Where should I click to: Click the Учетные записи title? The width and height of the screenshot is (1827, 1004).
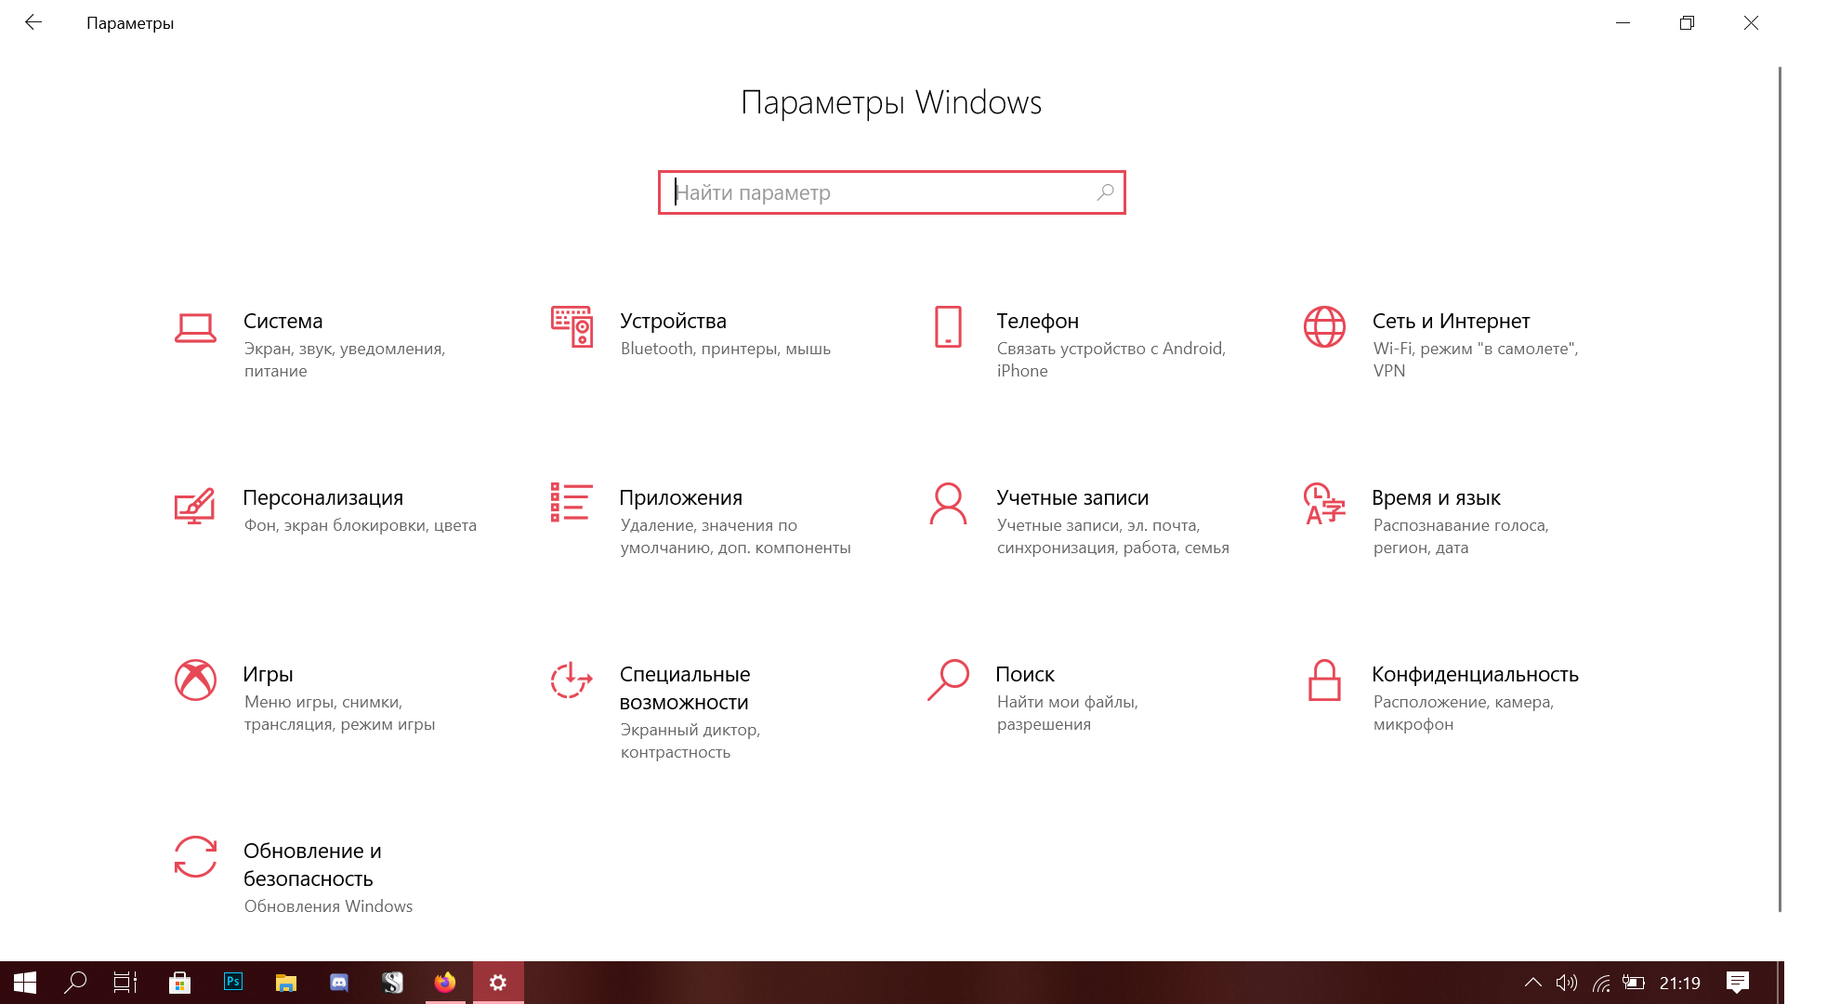tap(1072, 497)
